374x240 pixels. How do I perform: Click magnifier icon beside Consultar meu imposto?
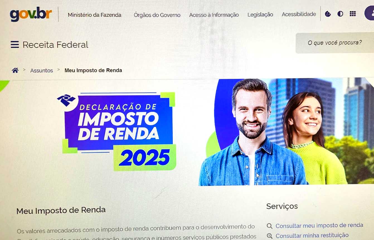click(x=269, y=226)
